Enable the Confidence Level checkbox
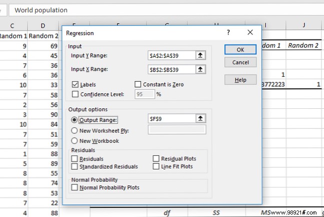The height and width of the screenshot is (217, 324). coord(75,94)
